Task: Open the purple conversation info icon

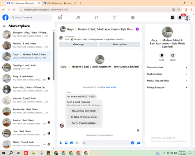Action: tap(137, 29)
